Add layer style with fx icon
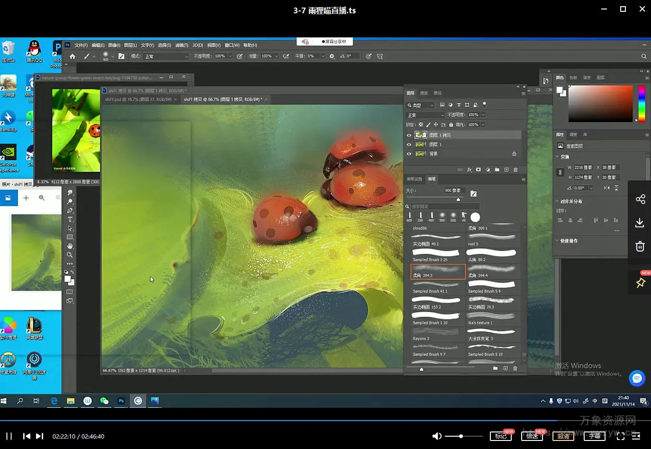This screenshot has width=651, height=449. pyautogui.click(x=470, y=170)
